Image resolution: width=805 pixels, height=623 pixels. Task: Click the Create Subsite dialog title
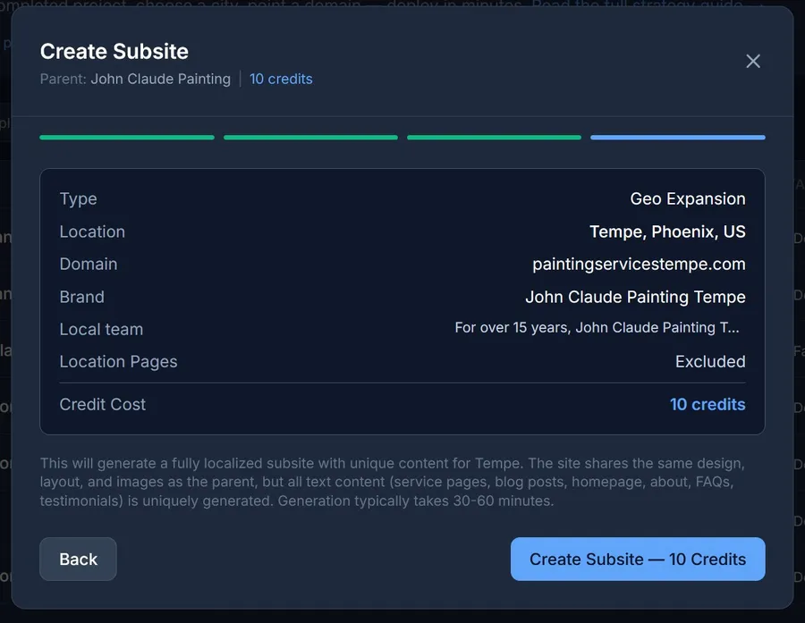point(114,51)
